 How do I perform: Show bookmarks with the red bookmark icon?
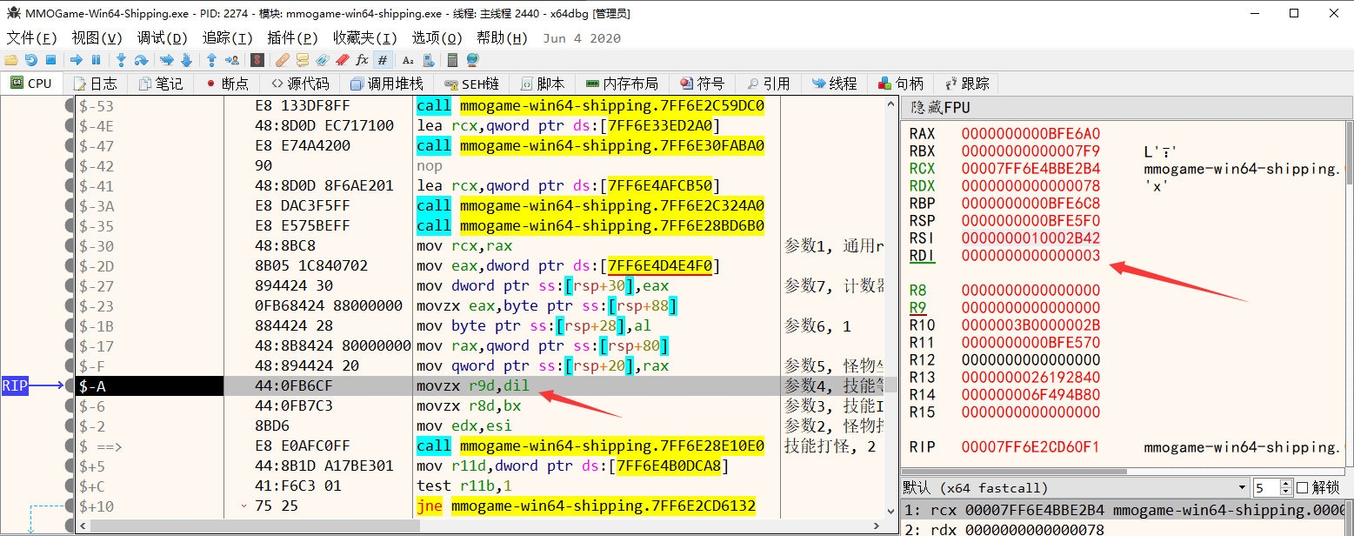343,60
